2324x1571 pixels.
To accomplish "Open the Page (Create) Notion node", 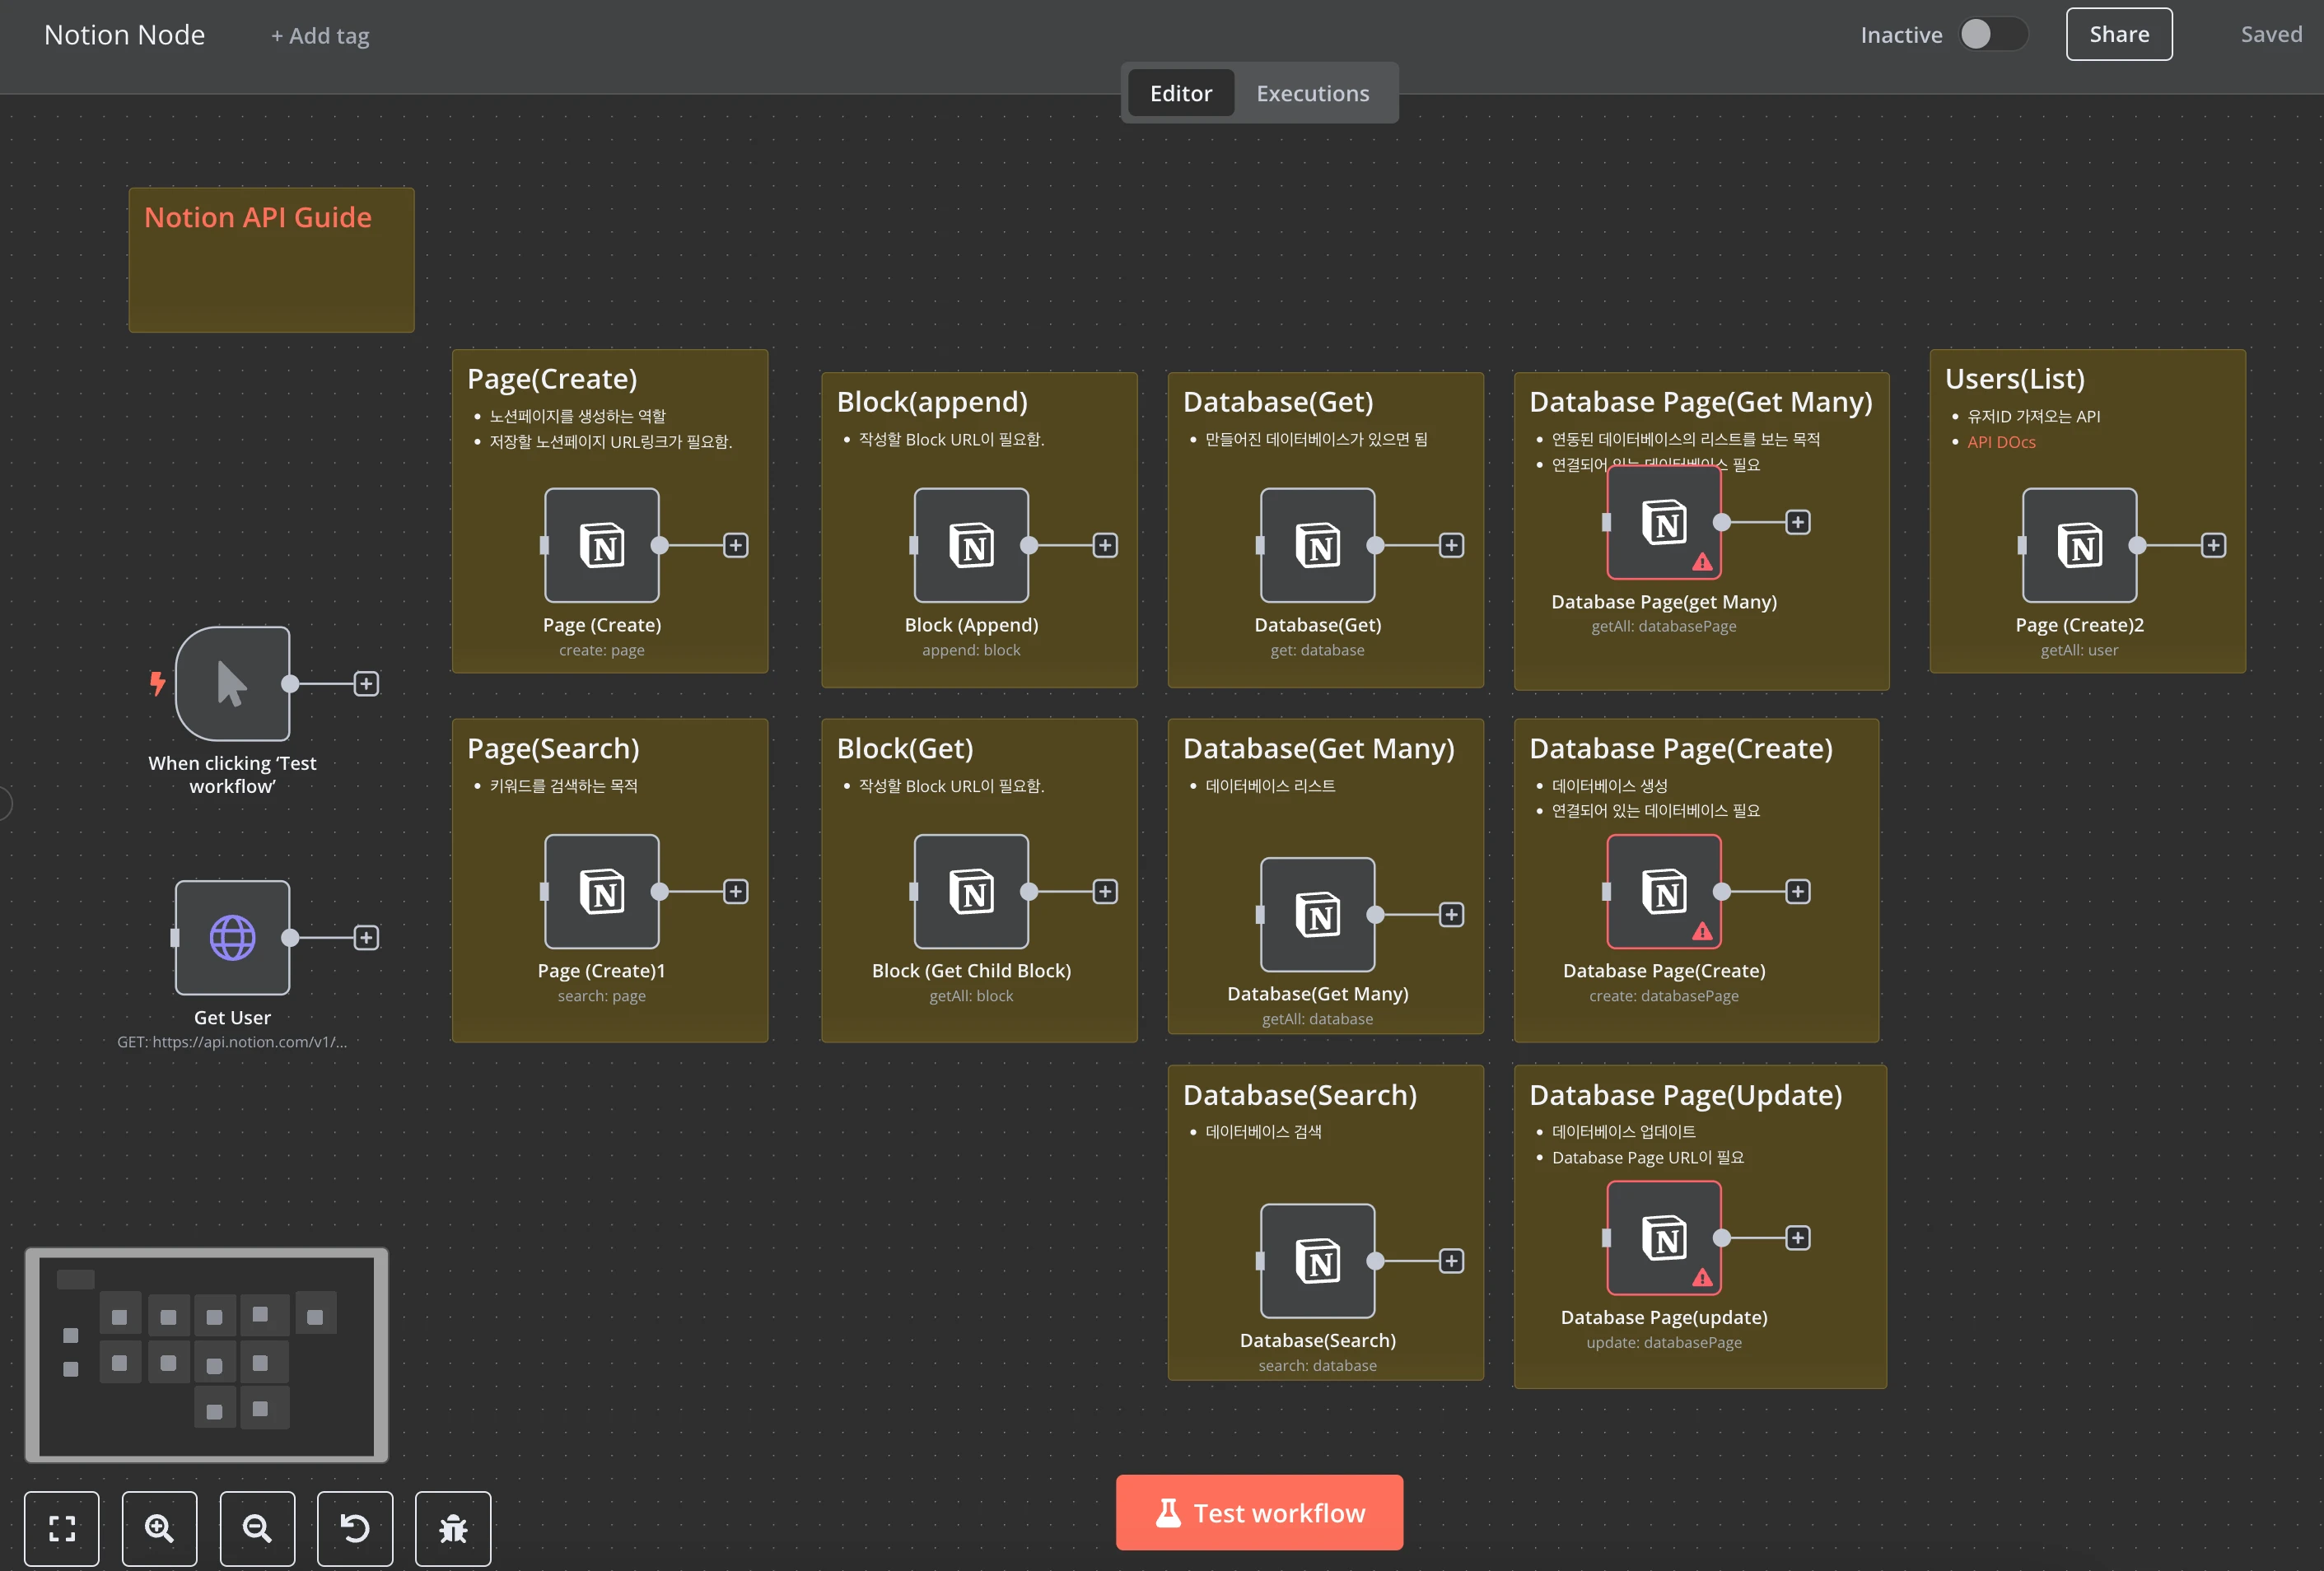I will point(601,545).
